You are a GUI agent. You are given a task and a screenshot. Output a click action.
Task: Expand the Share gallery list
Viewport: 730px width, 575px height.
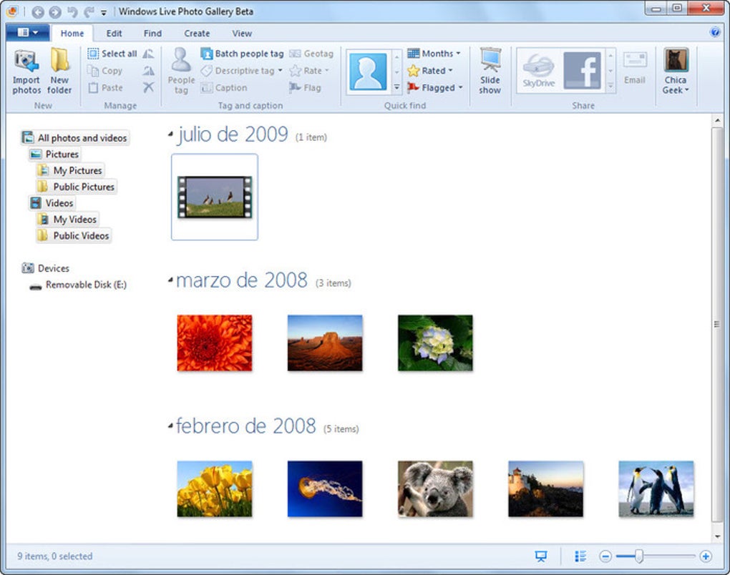(610, 86)
